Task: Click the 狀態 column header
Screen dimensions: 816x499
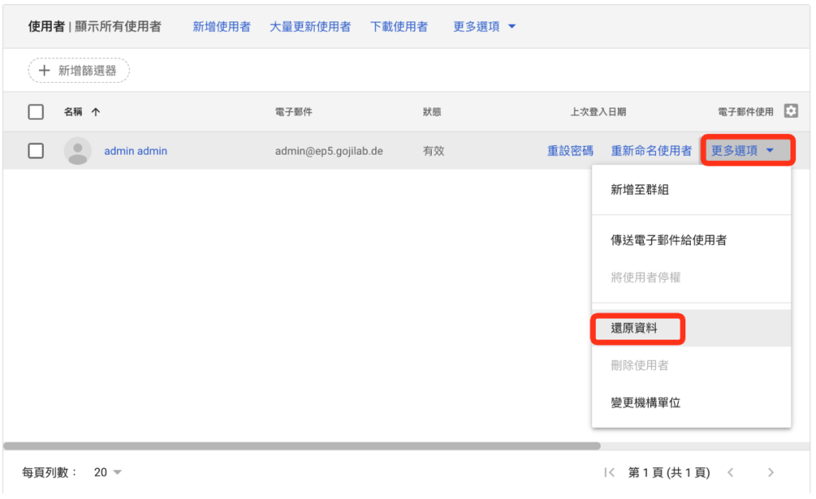Action: (x=432, y=112)
